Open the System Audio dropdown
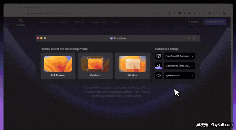The image size is (236, 130). [179, 75]
